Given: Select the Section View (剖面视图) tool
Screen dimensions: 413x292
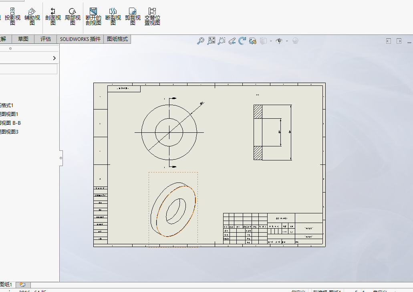Looking at the screenshot, I should [53, 16].
